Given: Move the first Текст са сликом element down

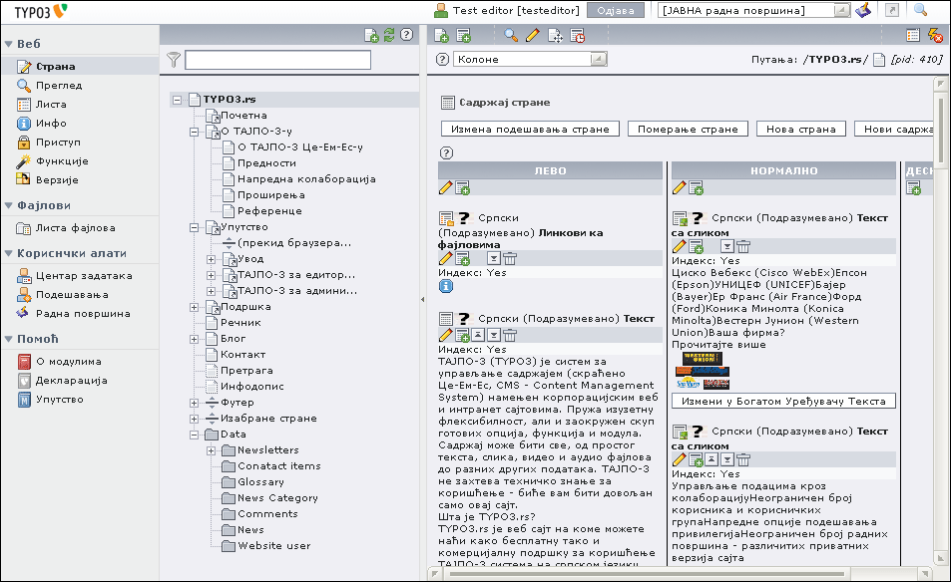Looking at the screenshot, I should [x=727, y=246].
